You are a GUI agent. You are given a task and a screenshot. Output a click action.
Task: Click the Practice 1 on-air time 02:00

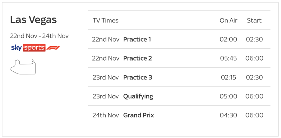[x=228, y=39]
